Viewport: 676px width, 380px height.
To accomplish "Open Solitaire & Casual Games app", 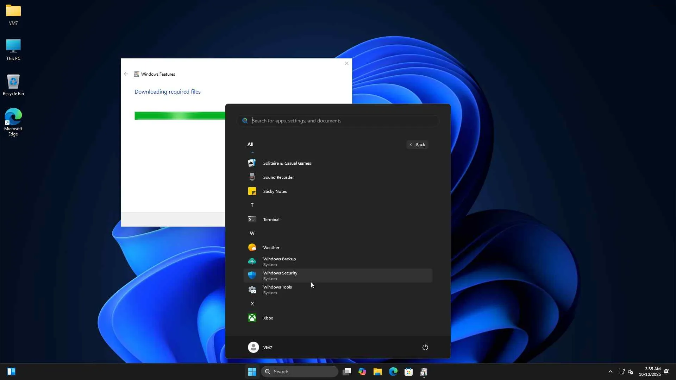I will tap(287, 163).
